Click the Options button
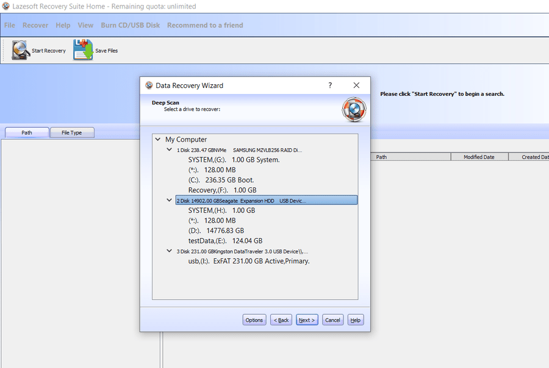 coord(254,320)
